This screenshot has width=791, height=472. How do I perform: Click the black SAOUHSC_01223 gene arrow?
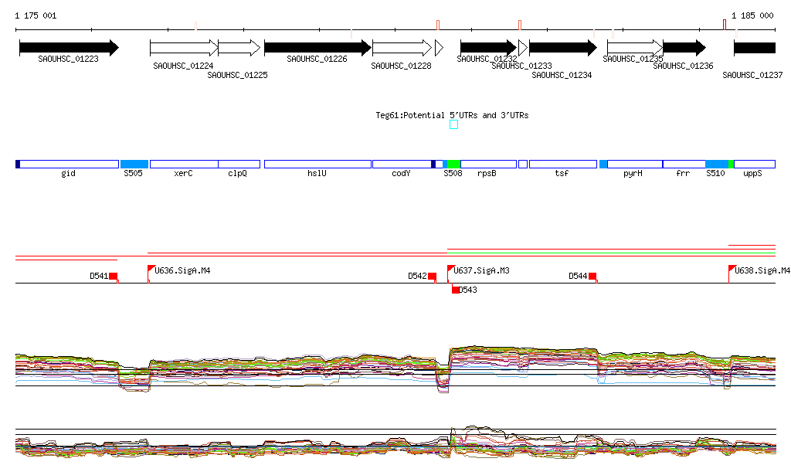68,48
